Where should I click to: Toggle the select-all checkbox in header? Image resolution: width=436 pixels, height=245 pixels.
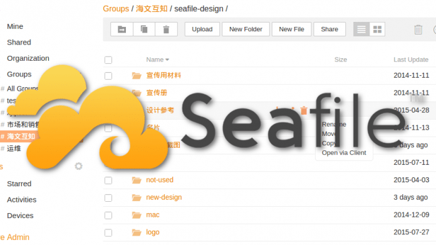(108, 60)
